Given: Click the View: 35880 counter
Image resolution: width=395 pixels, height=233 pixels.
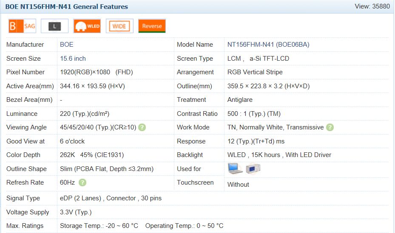Looking at the screenshot, I should click(x=372, y=6).
